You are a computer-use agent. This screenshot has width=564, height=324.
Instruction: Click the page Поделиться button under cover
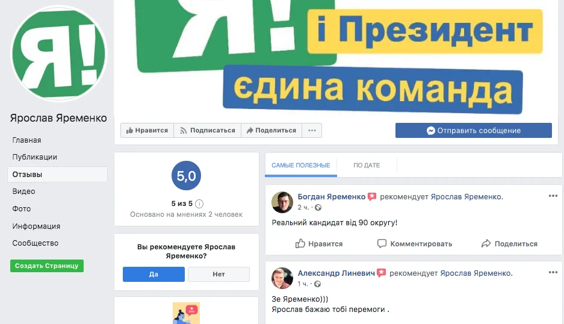(x=271, y=130)
